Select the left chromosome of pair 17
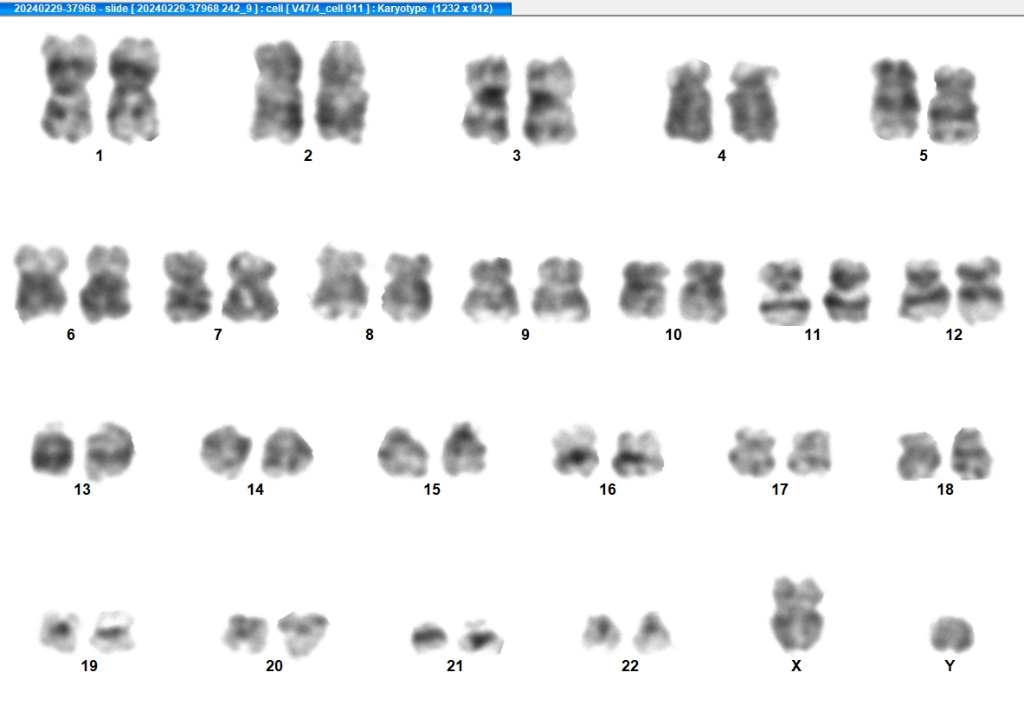 pyautogui.click(x=751, y=452)
